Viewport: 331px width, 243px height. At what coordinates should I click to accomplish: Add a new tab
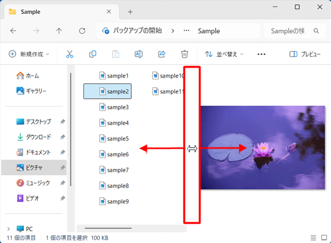[130, 12]
